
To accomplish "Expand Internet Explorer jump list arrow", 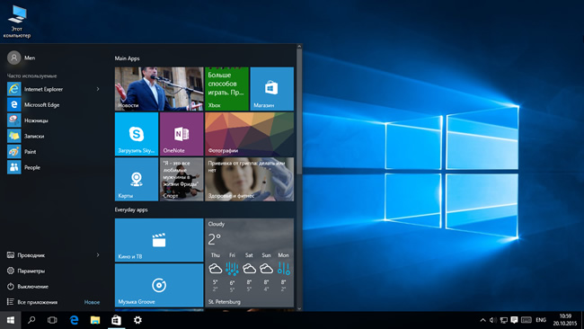I will point(98,89).
